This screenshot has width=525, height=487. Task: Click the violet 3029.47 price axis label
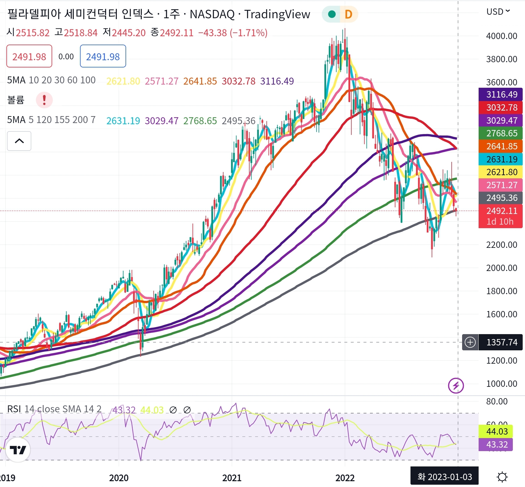501,120
